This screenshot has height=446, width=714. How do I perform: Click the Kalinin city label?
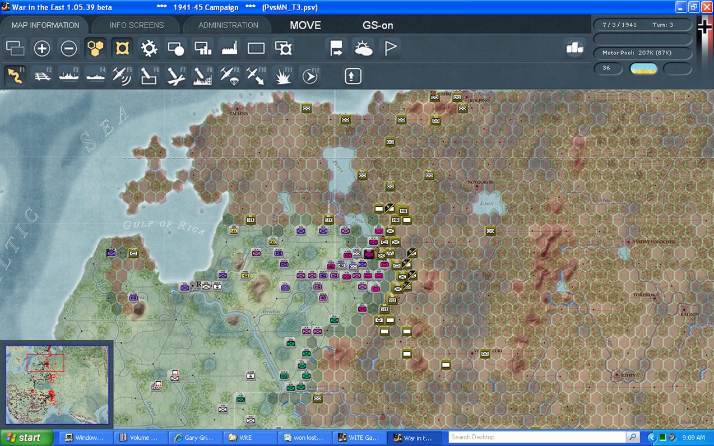tap(690, 314)
